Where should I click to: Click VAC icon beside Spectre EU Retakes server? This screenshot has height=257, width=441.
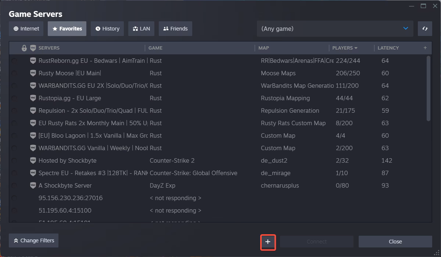[33, 173]
